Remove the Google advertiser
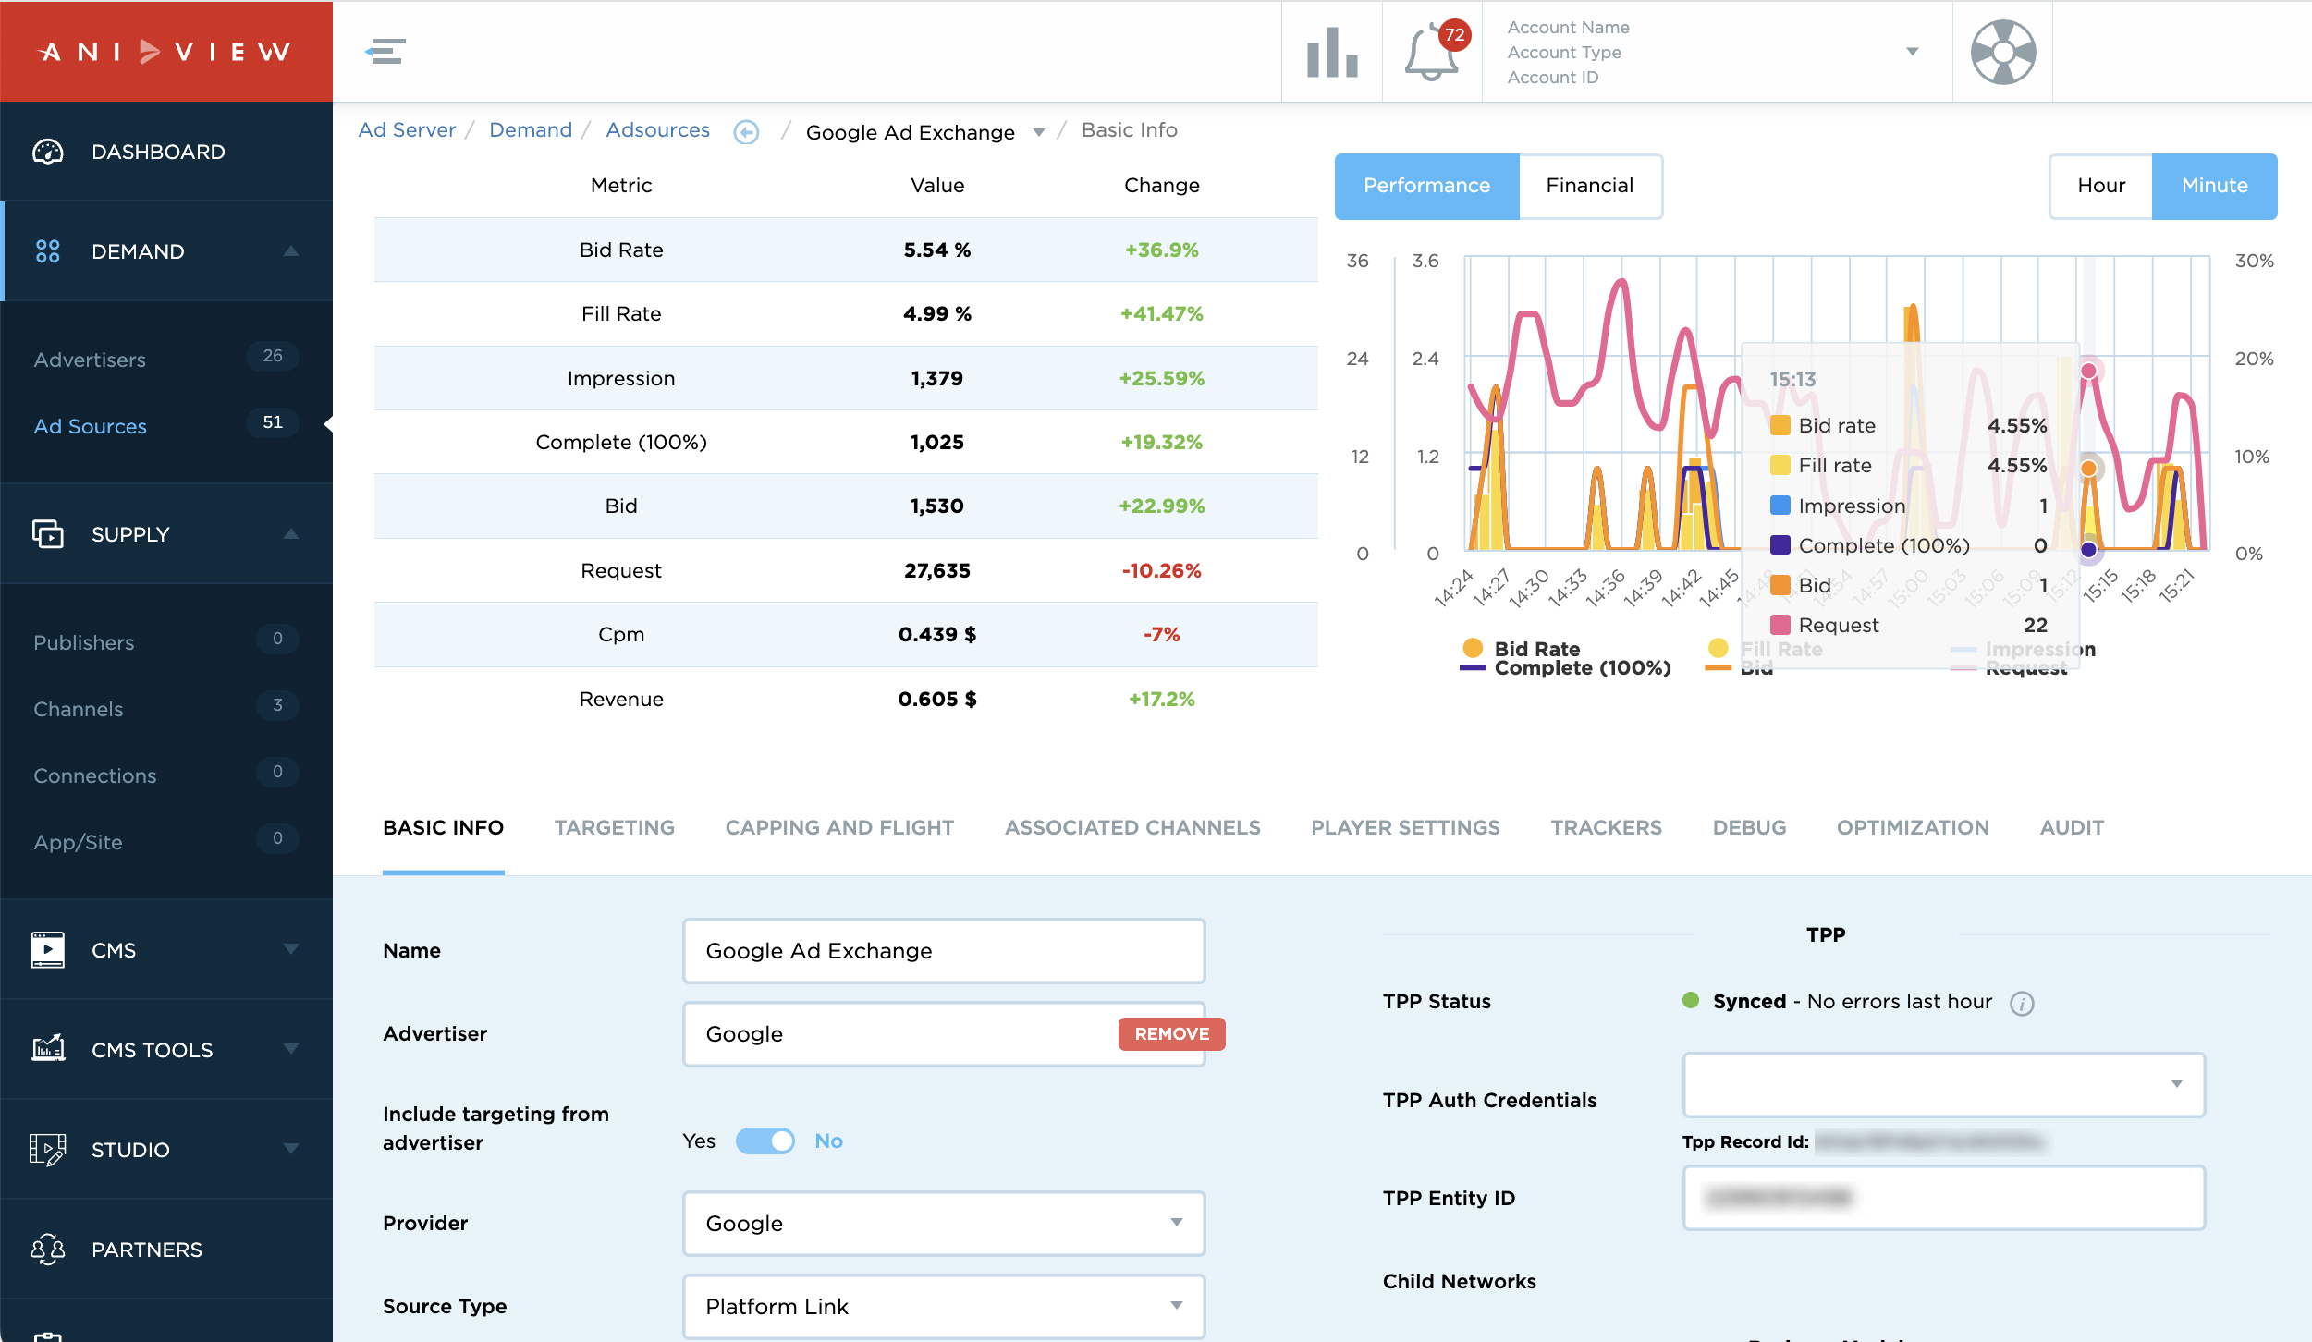The image size is (2312, 1342). tap(1170, 1033)
